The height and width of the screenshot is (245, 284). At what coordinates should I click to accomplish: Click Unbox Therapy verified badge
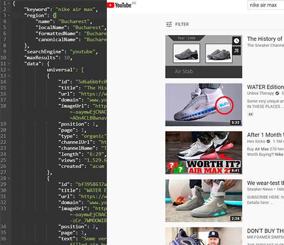[x=277, y=93]
